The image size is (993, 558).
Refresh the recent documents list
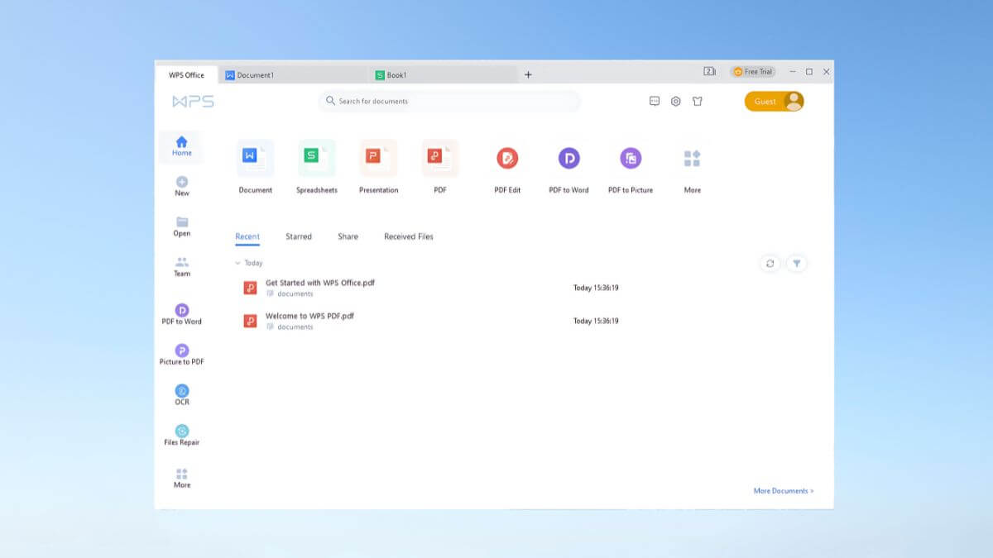point(770,263)
